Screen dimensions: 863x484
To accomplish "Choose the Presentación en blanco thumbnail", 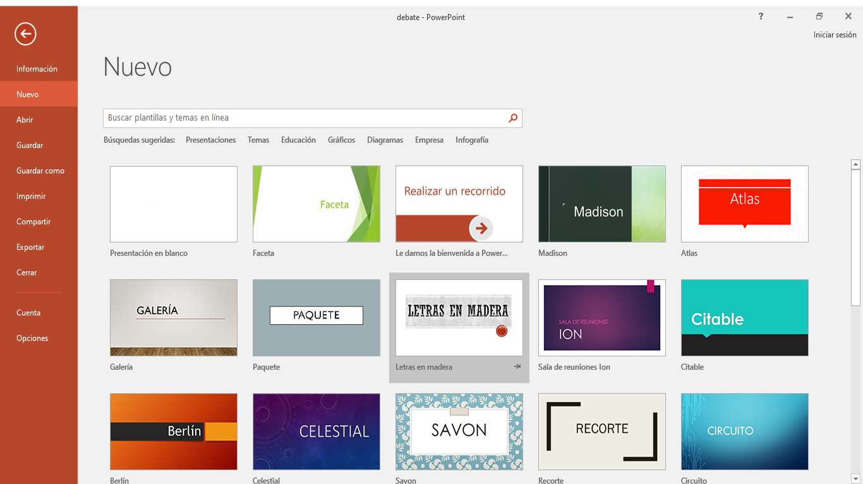I will coord(174,204).
